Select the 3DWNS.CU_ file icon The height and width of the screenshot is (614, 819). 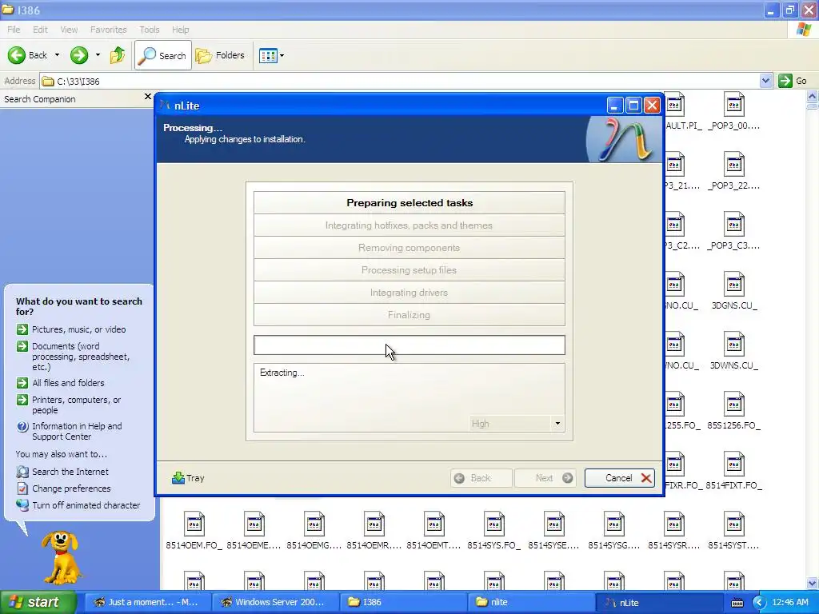[734, 345]
